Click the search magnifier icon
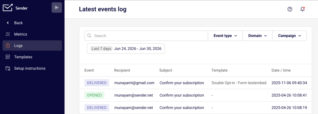The height and width of the screenshot is (114, 318). (89, 36)
